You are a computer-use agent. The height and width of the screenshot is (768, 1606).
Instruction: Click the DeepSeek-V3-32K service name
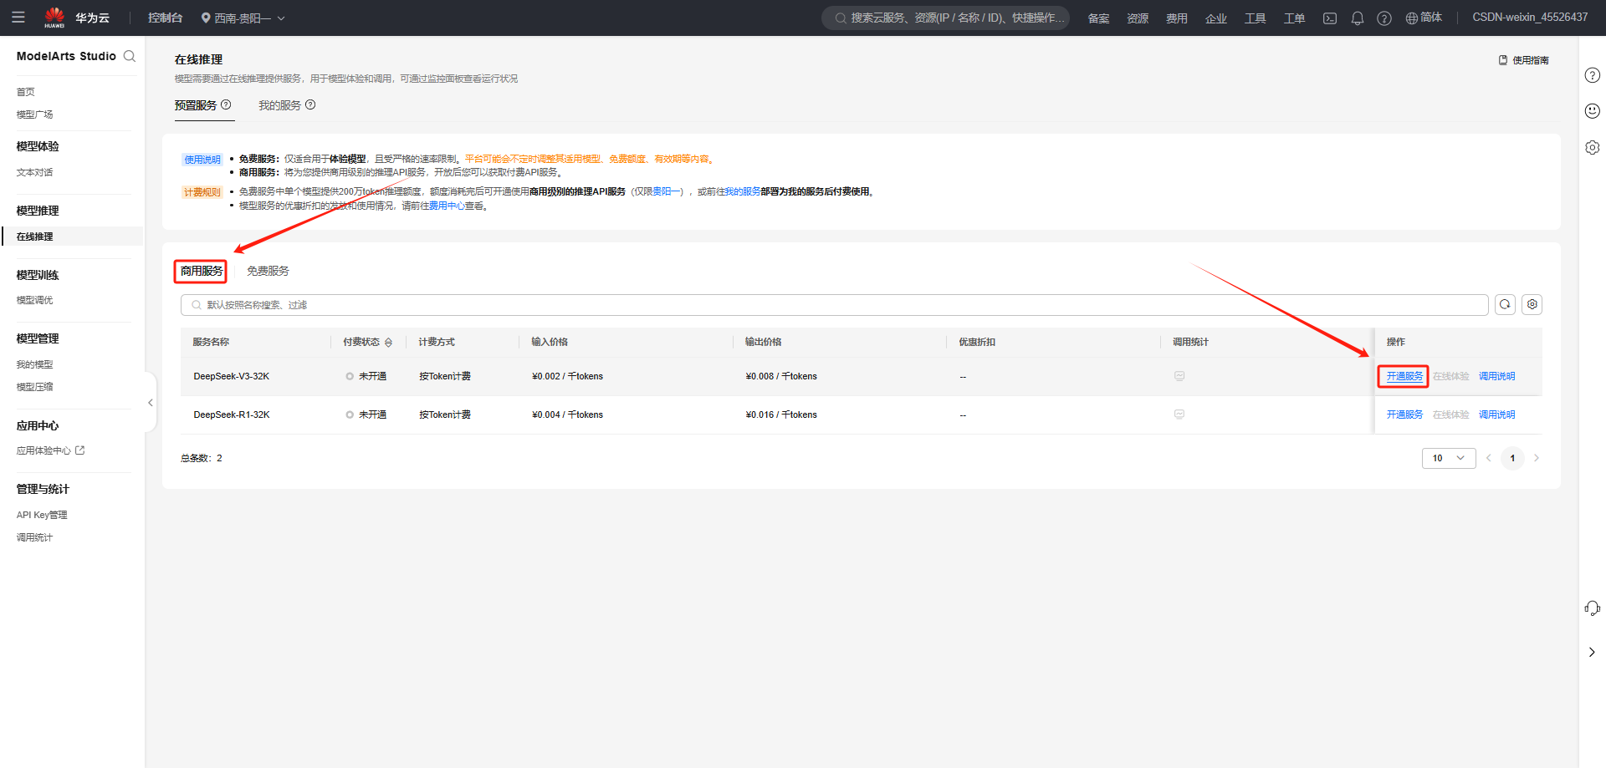pos(232,376)
